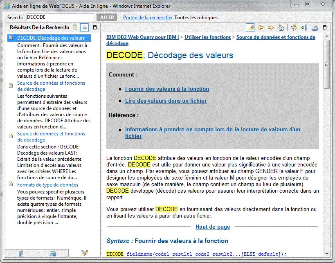Image resolution: width=335 pixels, height=263 pixels.
Task: Click the ALLER search button
Action: [107, 18]
